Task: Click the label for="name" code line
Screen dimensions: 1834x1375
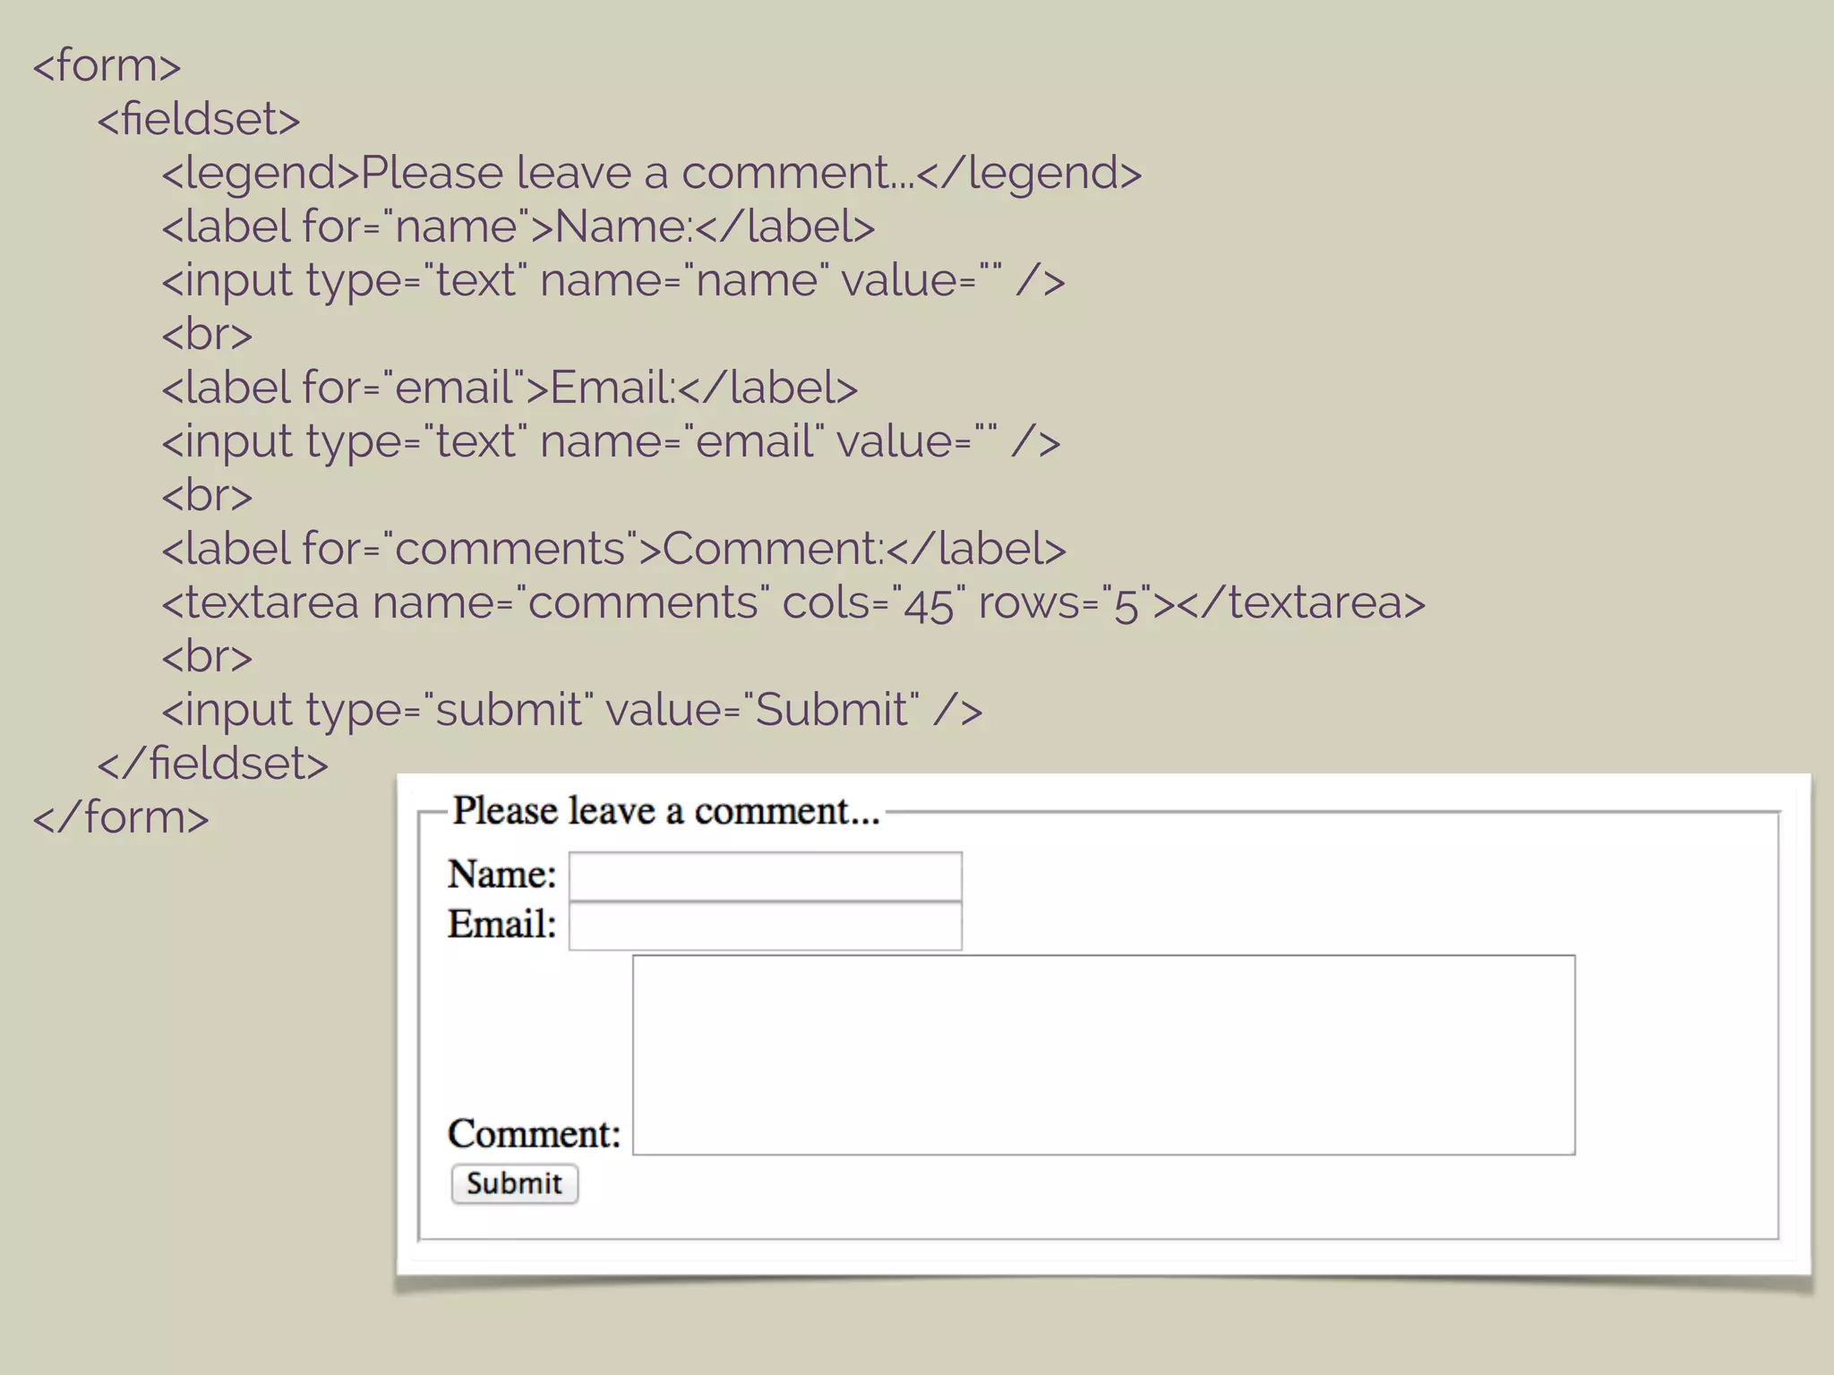Action: coord(518,226)
